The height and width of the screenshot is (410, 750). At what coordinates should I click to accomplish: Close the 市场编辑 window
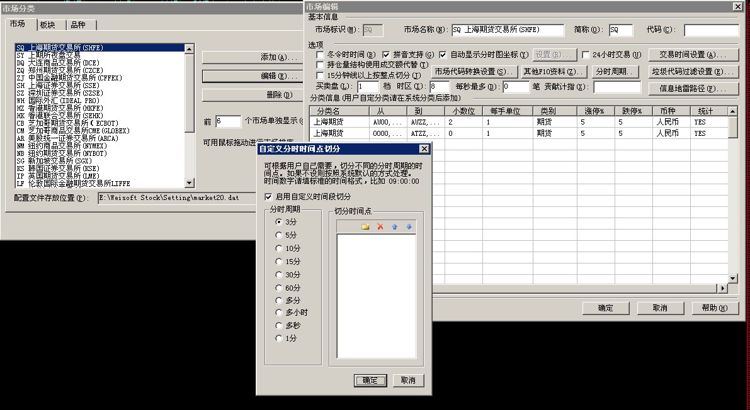tap(737, 6)
